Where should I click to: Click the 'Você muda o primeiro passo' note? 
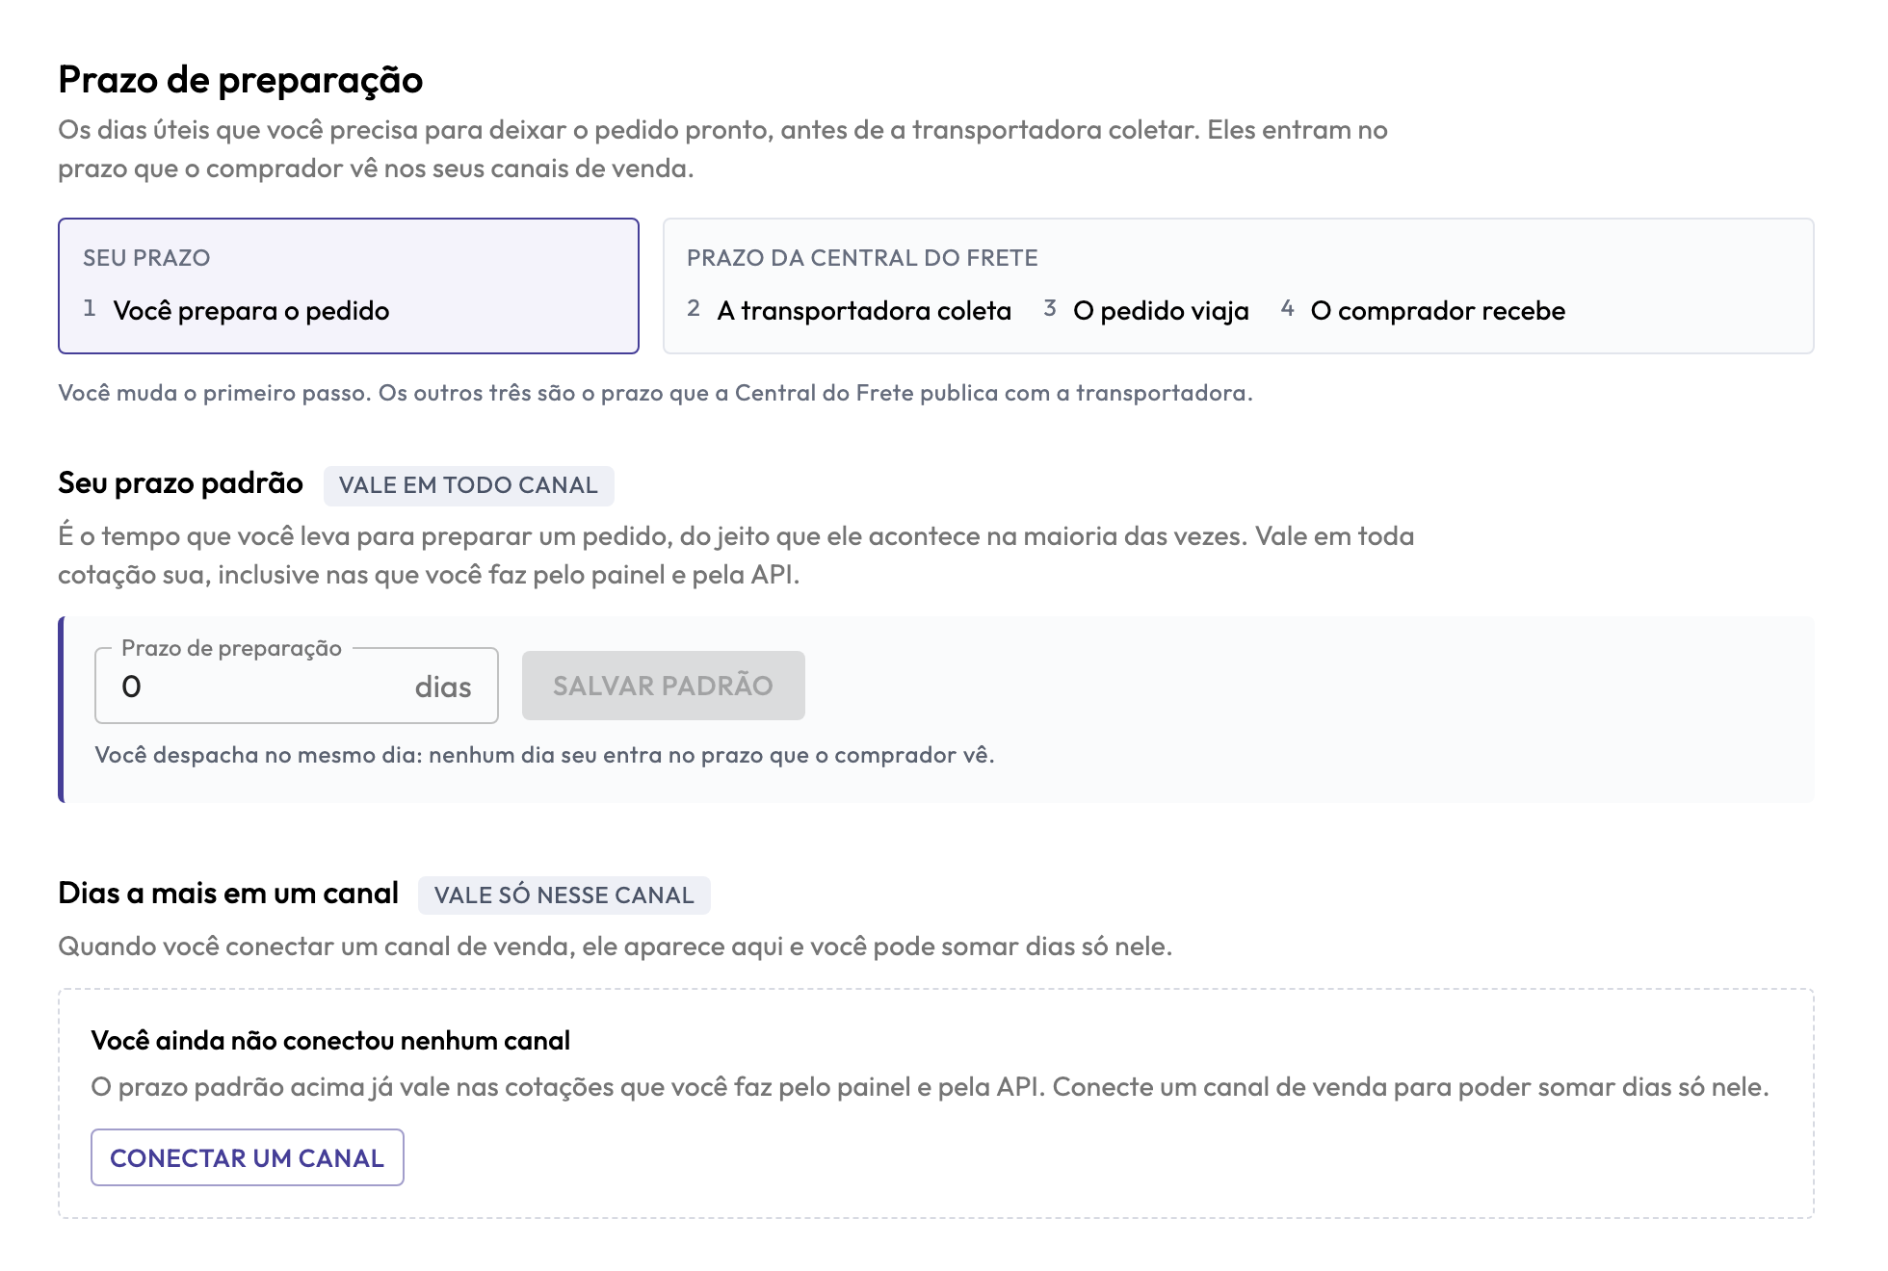(x=655, y=393)
